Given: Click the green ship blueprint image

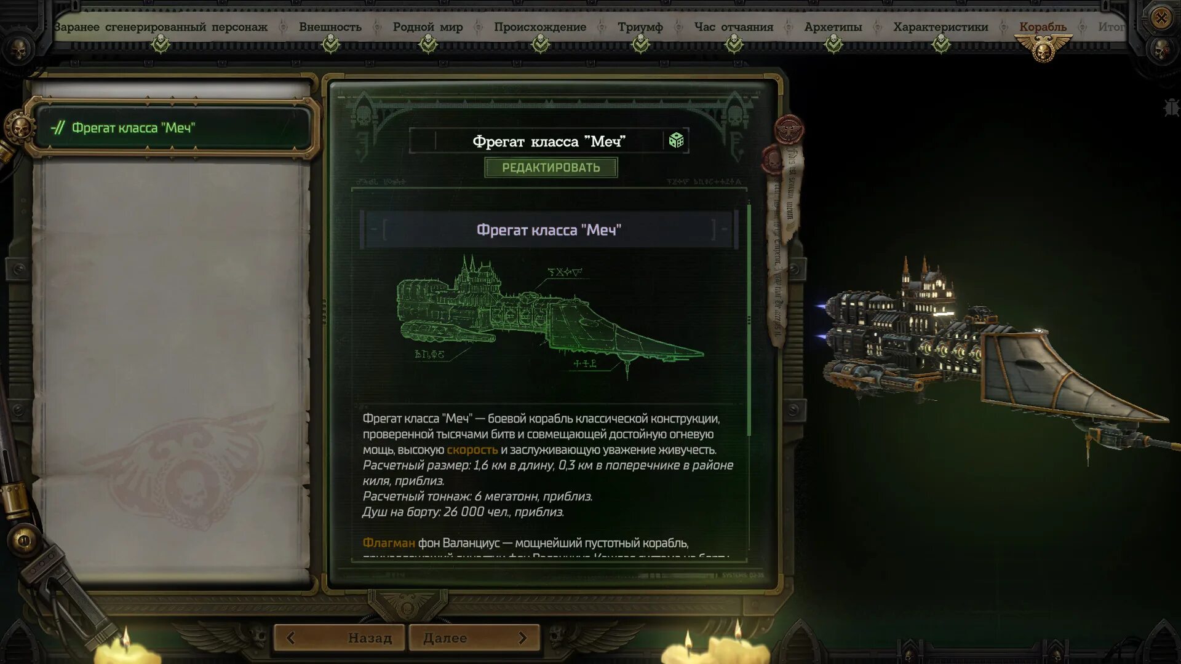Looking at the screenshot, I should 549,317.
